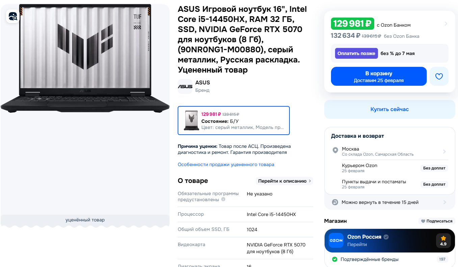Expand the 15-day return info chevron
This screenshot has height=267, width=458.
pos(444,202)
